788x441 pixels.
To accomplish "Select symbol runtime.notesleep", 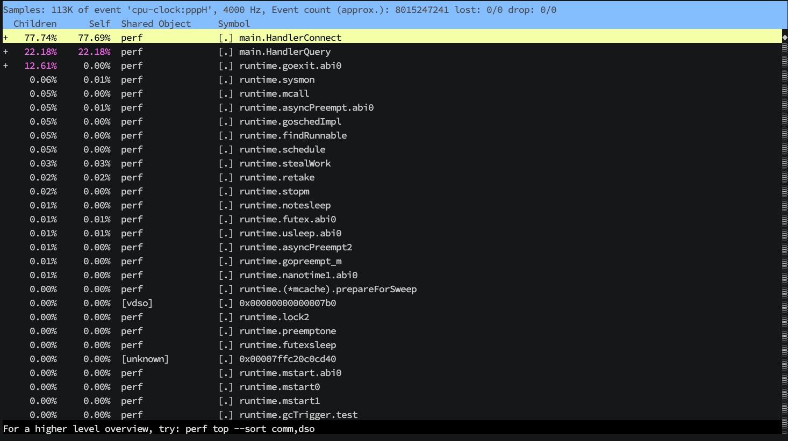I will (x=285, y=205).
